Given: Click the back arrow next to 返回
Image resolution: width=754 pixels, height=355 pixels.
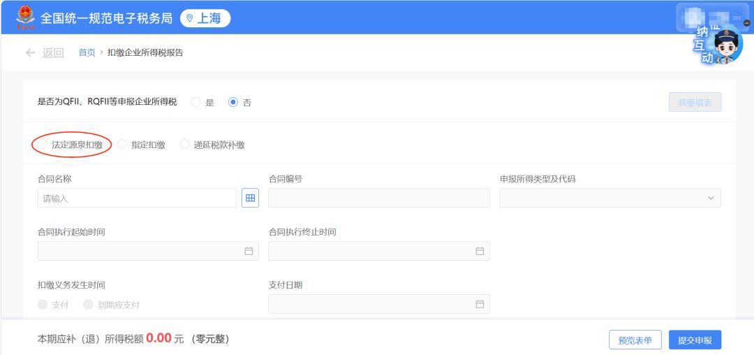Looking at the screenshot, I should [x=30, y=52].
